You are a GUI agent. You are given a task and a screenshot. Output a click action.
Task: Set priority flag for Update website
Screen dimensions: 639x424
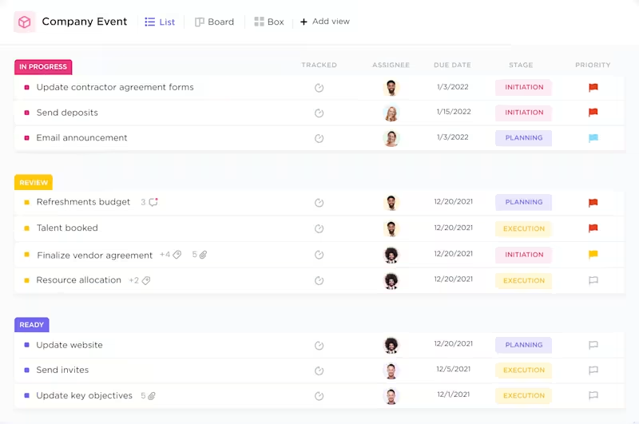tap(593, 346)
